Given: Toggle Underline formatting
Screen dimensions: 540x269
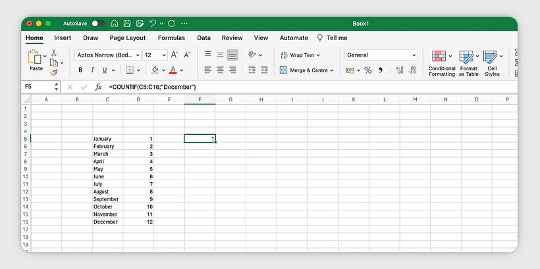Looking at the screenshot, I should click(x=104, y=70).
